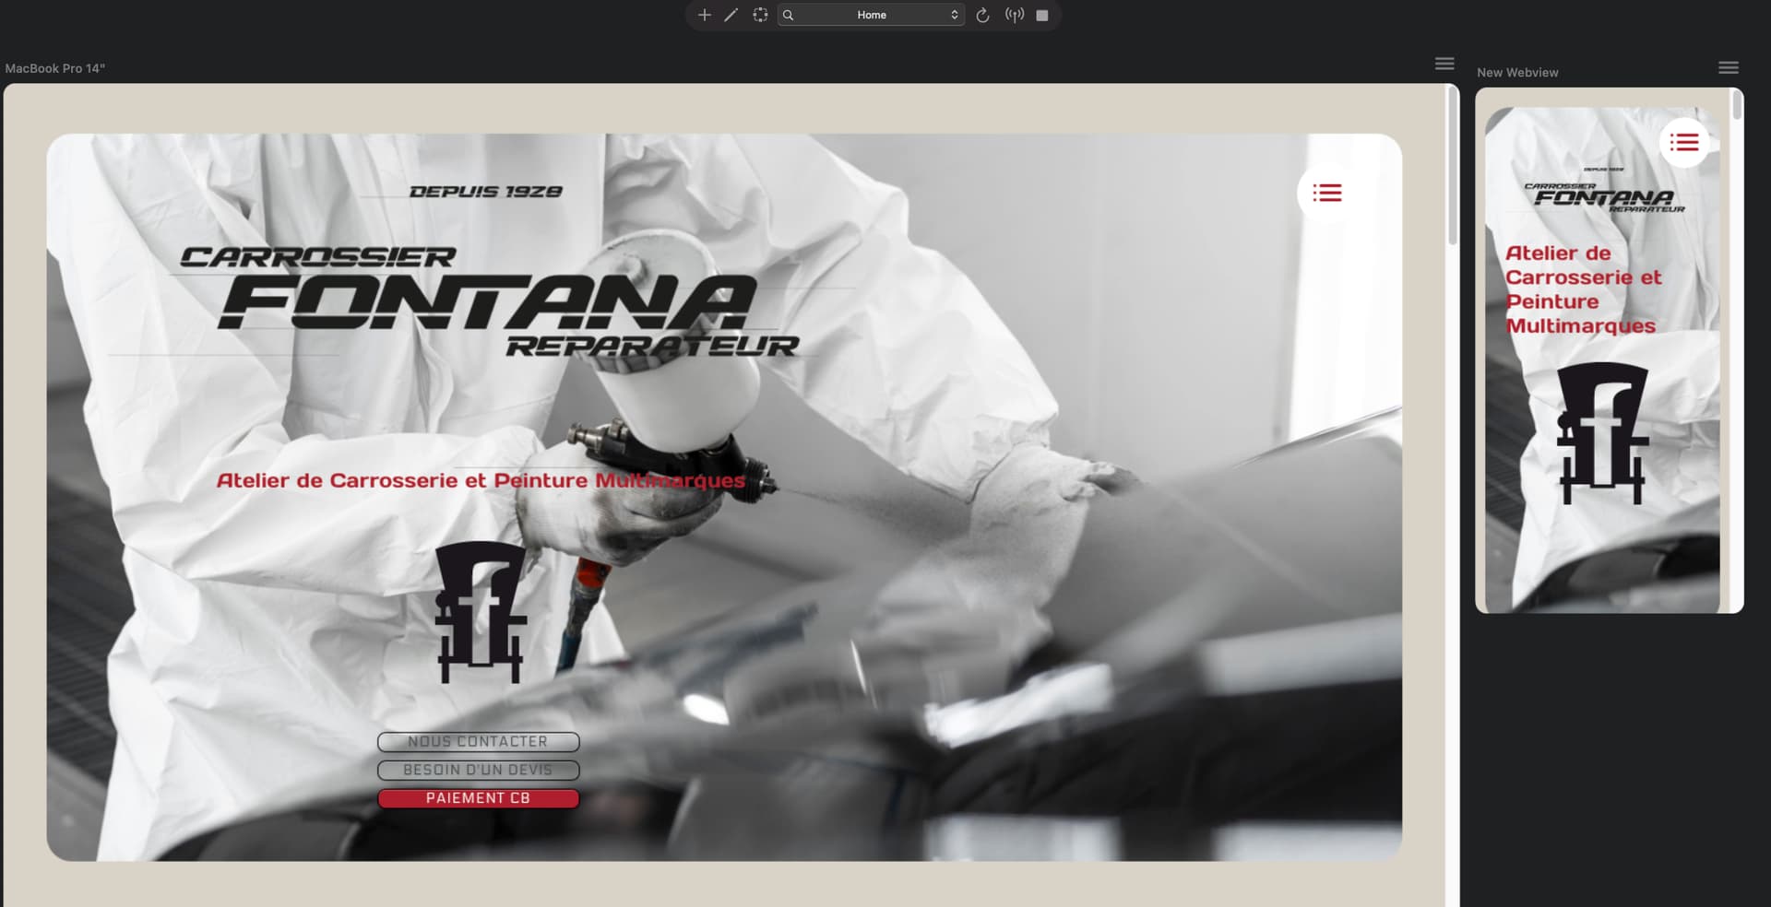Select the pencil edit tool
This screenshot has height=907, width=1771.
(x=731, y=15)
